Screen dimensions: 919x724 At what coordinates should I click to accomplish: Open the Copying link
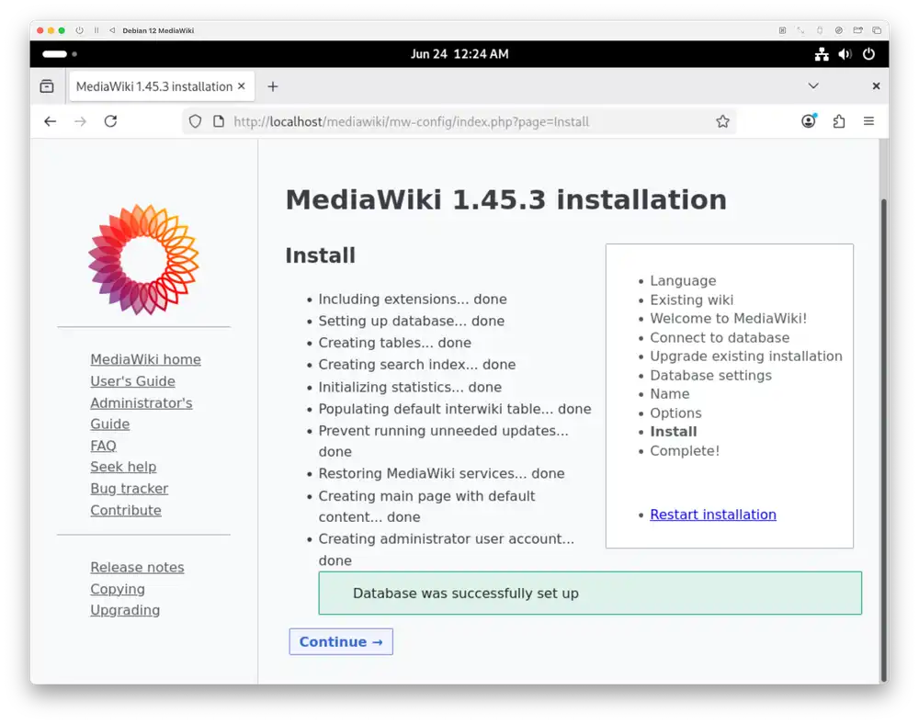[118, 589]
